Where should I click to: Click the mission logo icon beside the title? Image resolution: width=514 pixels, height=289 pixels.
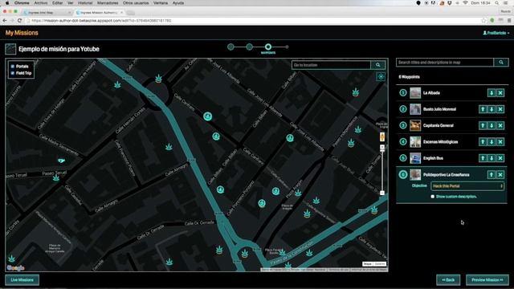coord(10,49)
